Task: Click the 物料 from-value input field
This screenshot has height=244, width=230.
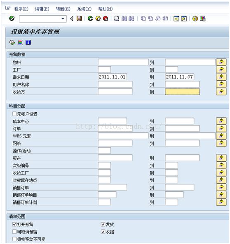Action: click(x=123, y=62)
